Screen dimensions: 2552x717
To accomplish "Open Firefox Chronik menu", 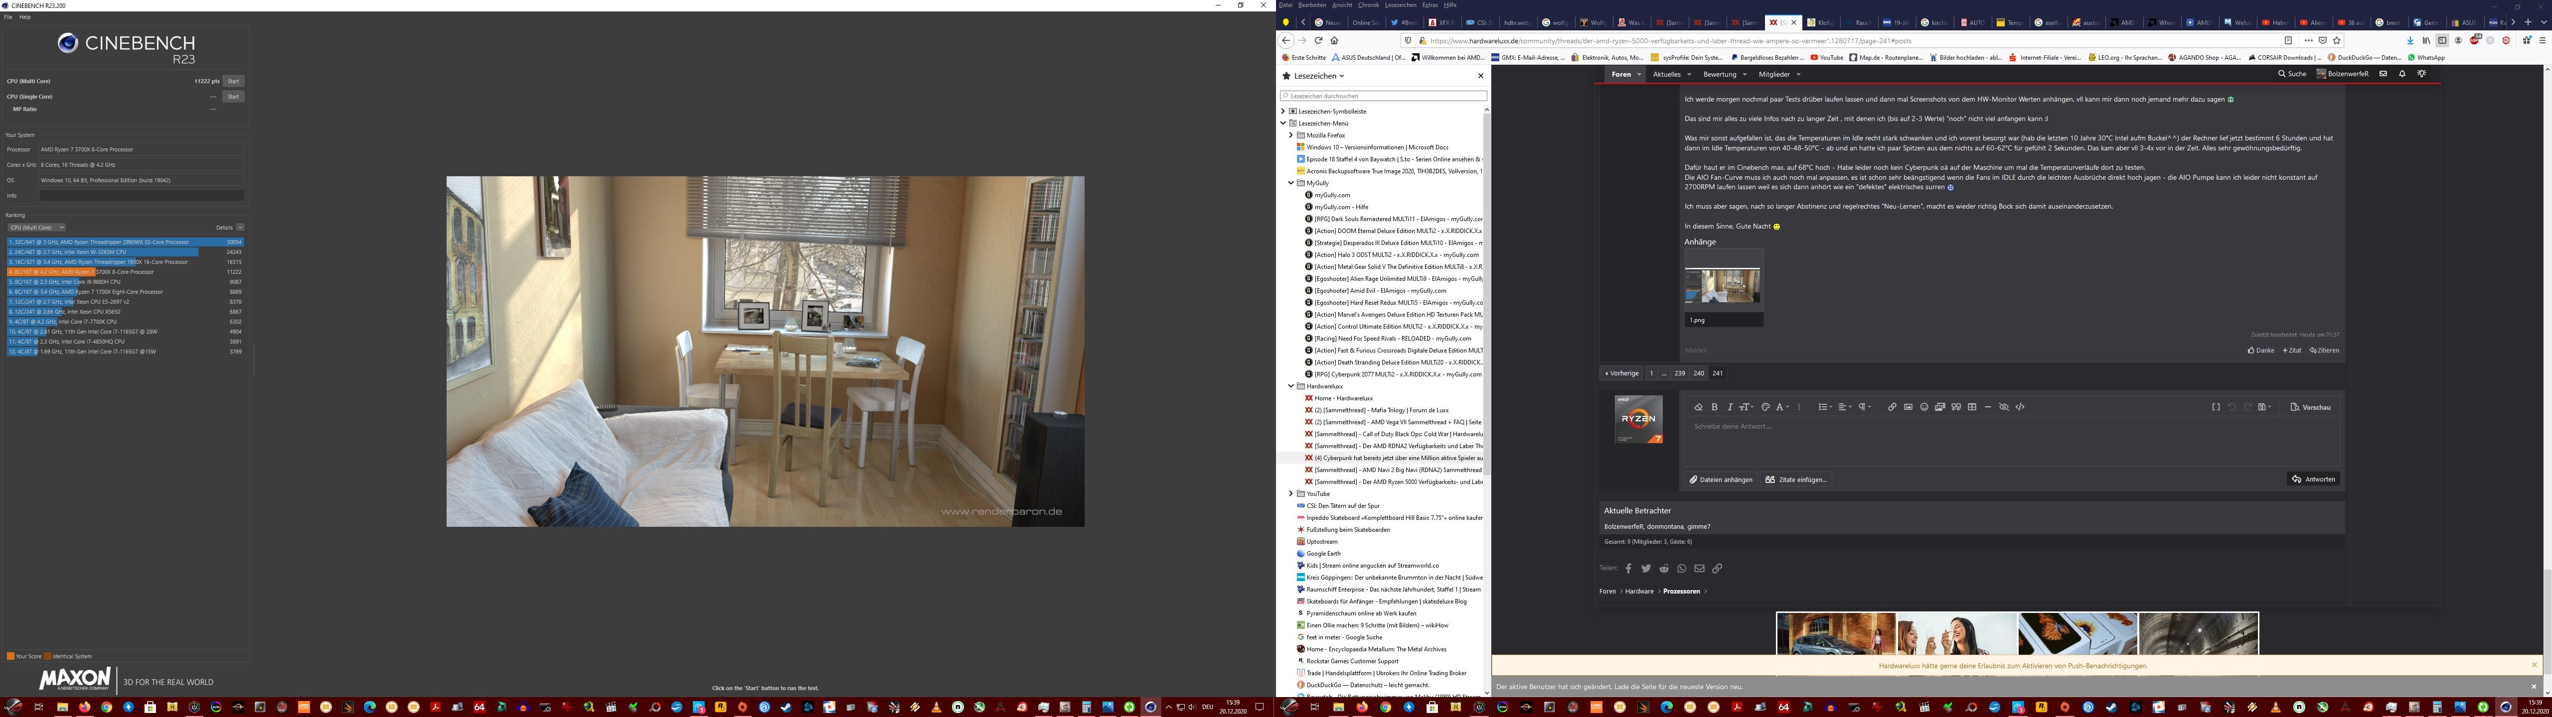I will pyautogui.click(x=1369, y=5).
